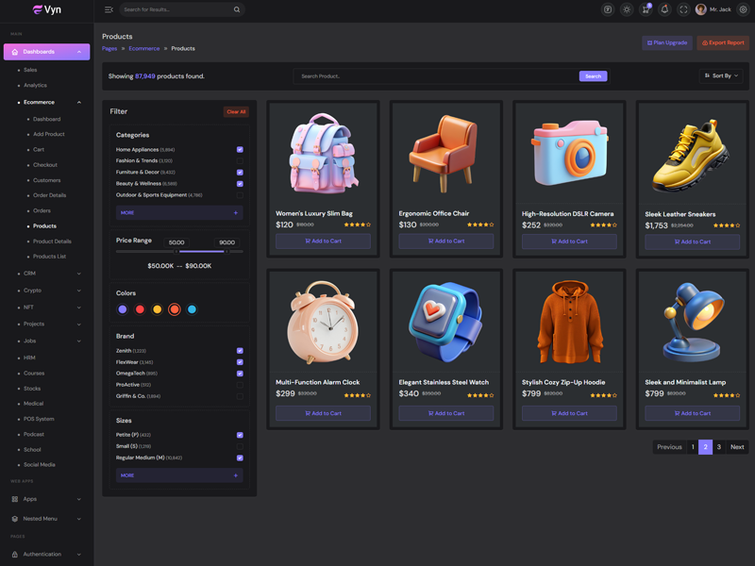Check the Fashion & Trends checkbox

pyautogui.click(x=240, y=161)
